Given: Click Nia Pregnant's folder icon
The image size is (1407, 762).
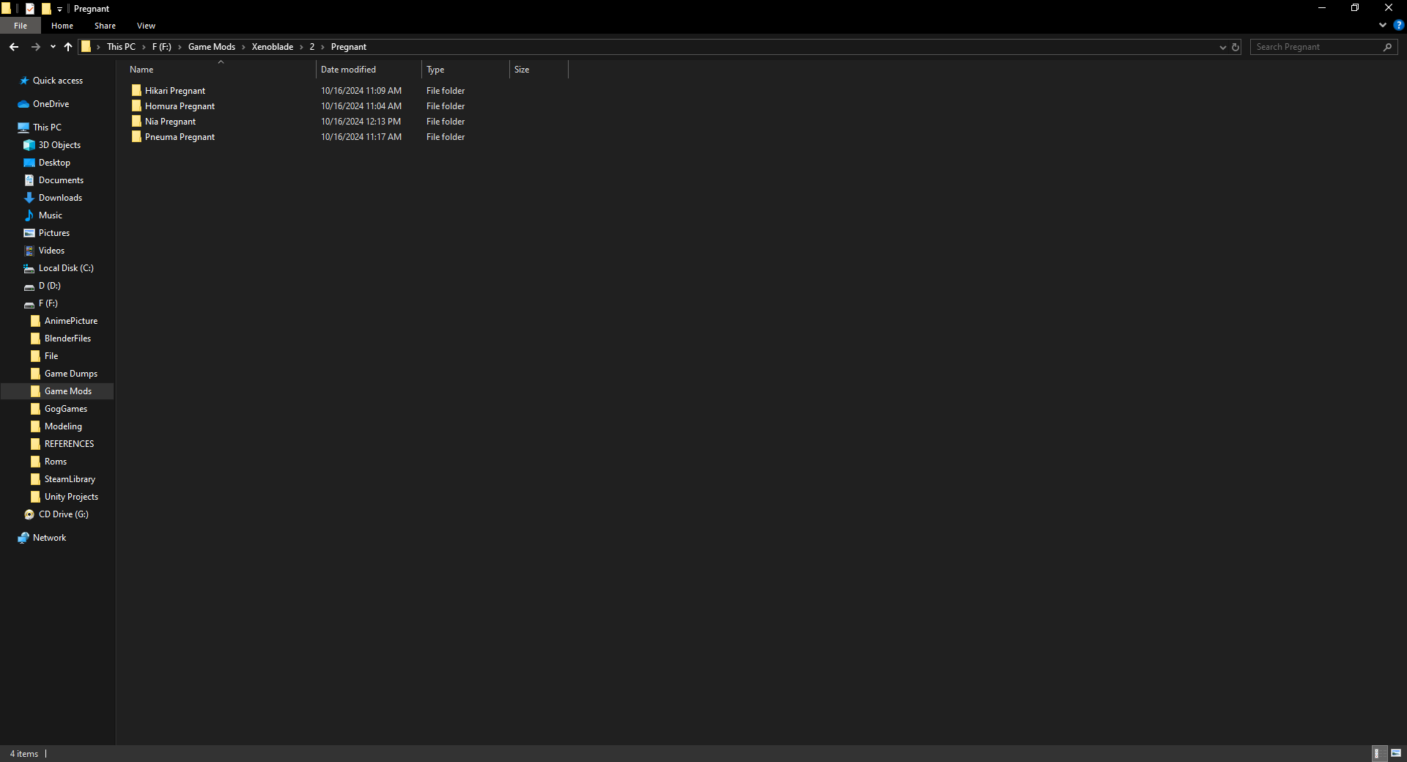Looking at the screenshot, I should (136, 122).
